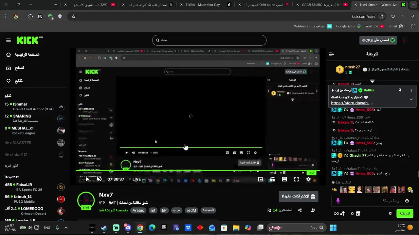Image resolution: width=419 pixels, height=235 pixels.
Task: Collapse the pinned BotRix message
Action: [x=411, y=99]
